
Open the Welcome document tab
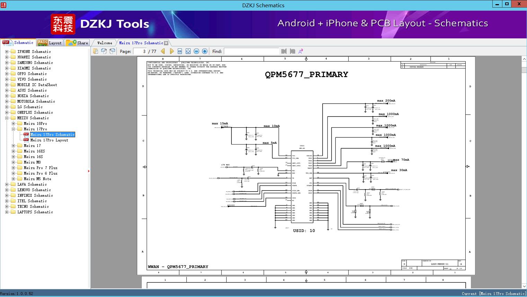click(x=105, y=43)
